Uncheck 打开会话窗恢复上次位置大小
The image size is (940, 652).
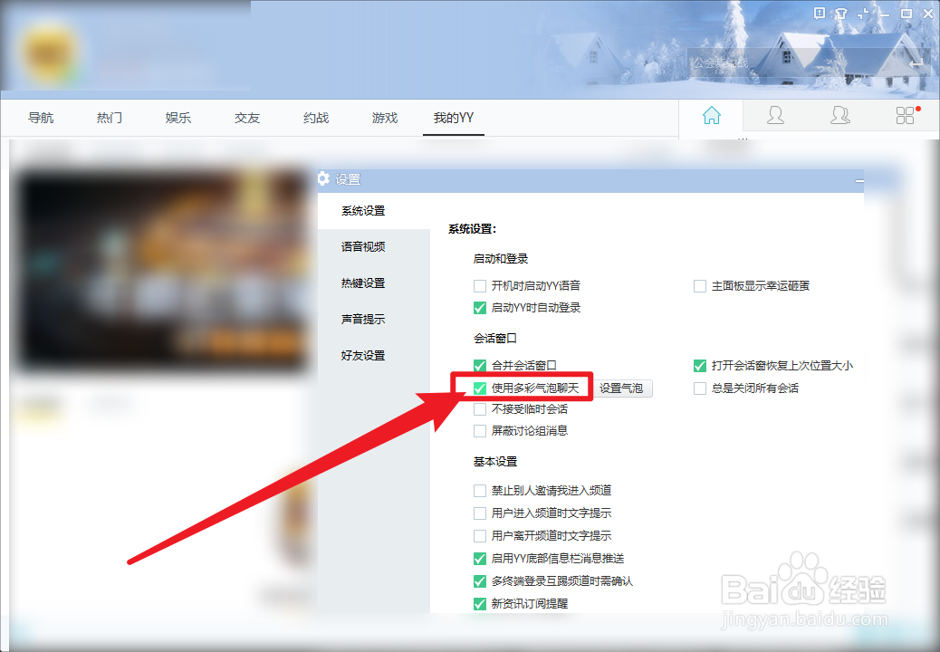point(700,366)
